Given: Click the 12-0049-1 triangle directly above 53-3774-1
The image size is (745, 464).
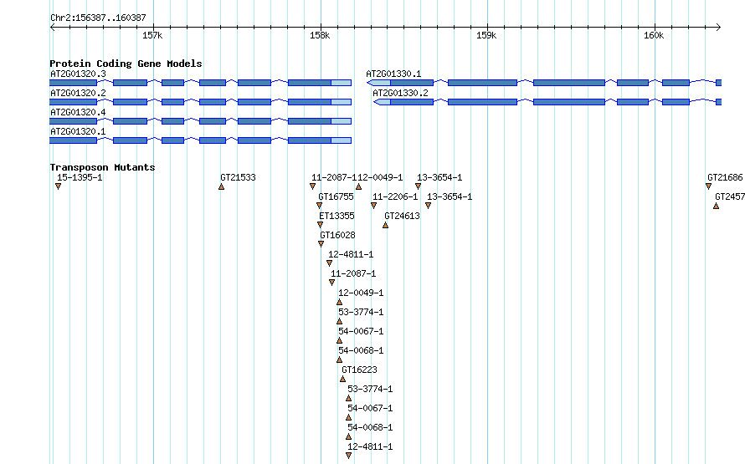Looking at the screenshot, I should click(340, 302).
